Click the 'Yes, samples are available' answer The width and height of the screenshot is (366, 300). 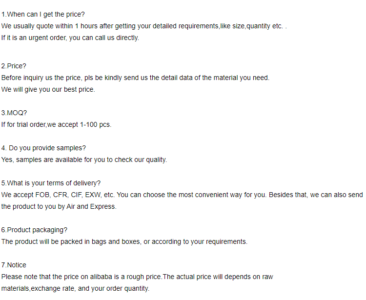tap(84, 160)
